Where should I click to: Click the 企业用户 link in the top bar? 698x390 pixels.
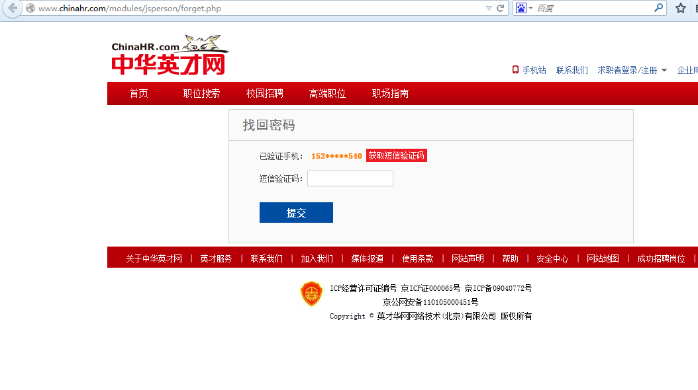(x=687, y=70)
